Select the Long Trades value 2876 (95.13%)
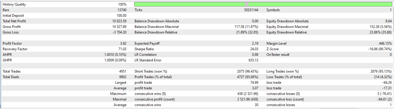Image resolution: width=394 pixels, height=109 pixels. (x=381, y=71)
